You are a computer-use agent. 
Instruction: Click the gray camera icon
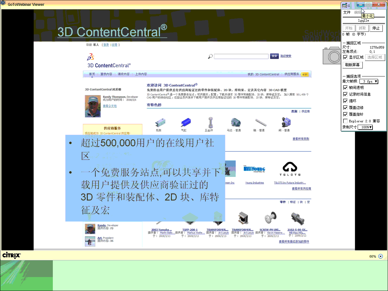pos(332,56)
